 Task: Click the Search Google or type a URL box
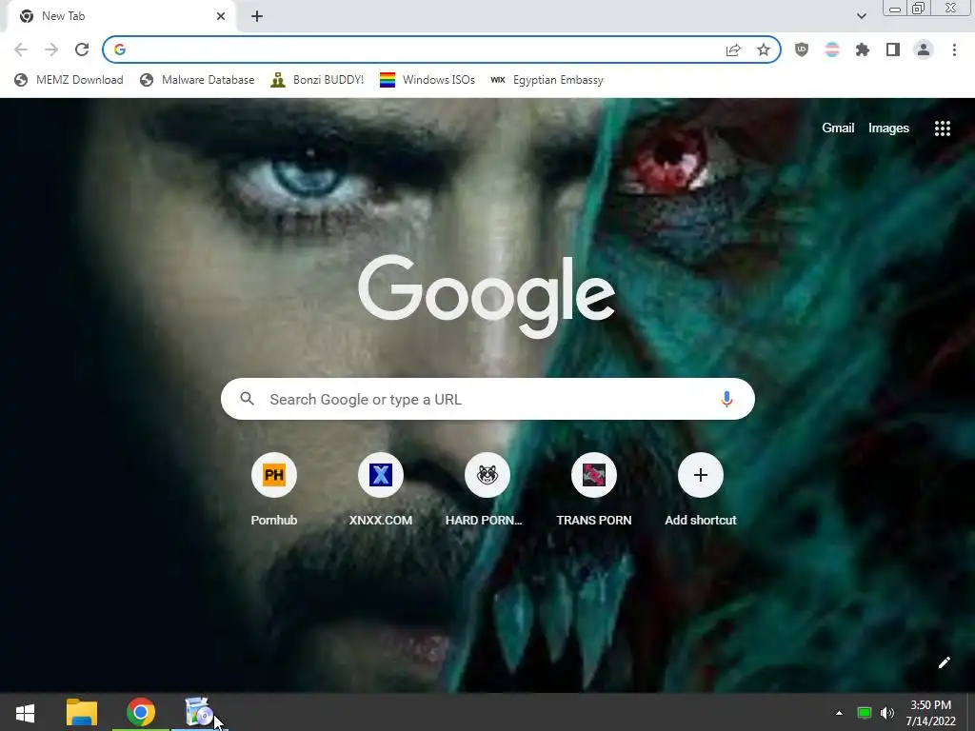(487, 399)
